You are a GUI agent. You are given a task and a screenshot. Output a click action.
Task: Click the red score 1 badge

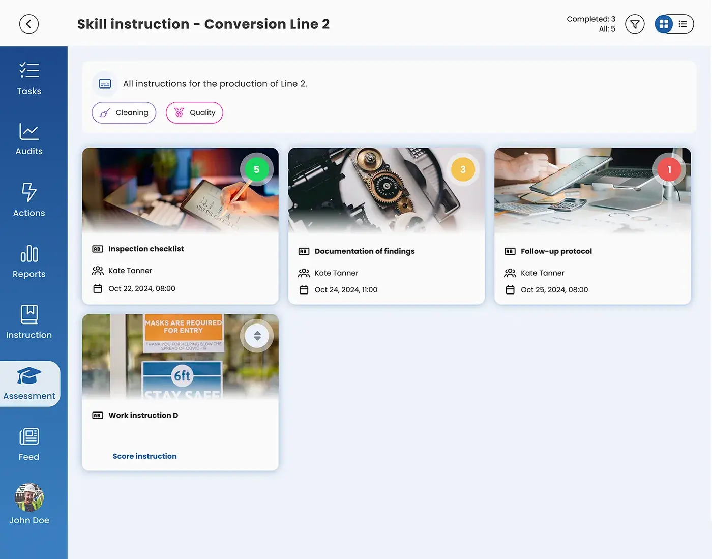[669, 169]
